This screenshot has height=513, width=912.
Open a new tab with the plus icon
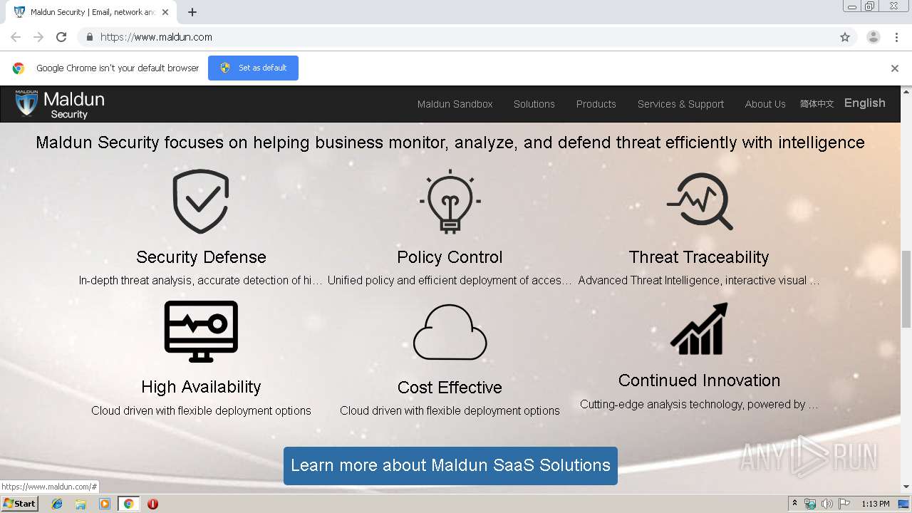click(192, 12)
